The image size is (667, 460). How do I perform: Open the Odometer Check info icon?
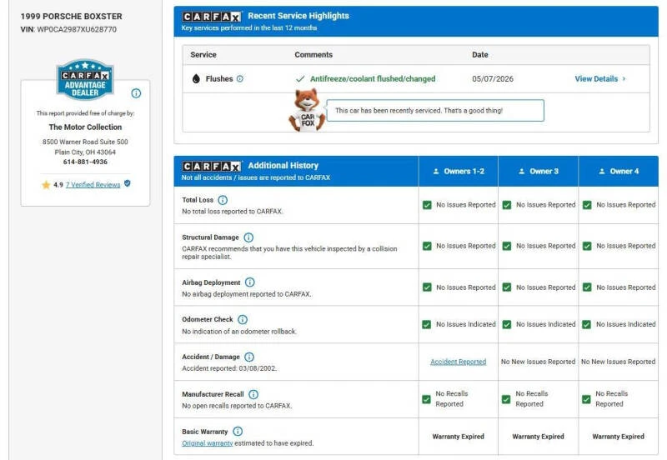click(243, 319)
